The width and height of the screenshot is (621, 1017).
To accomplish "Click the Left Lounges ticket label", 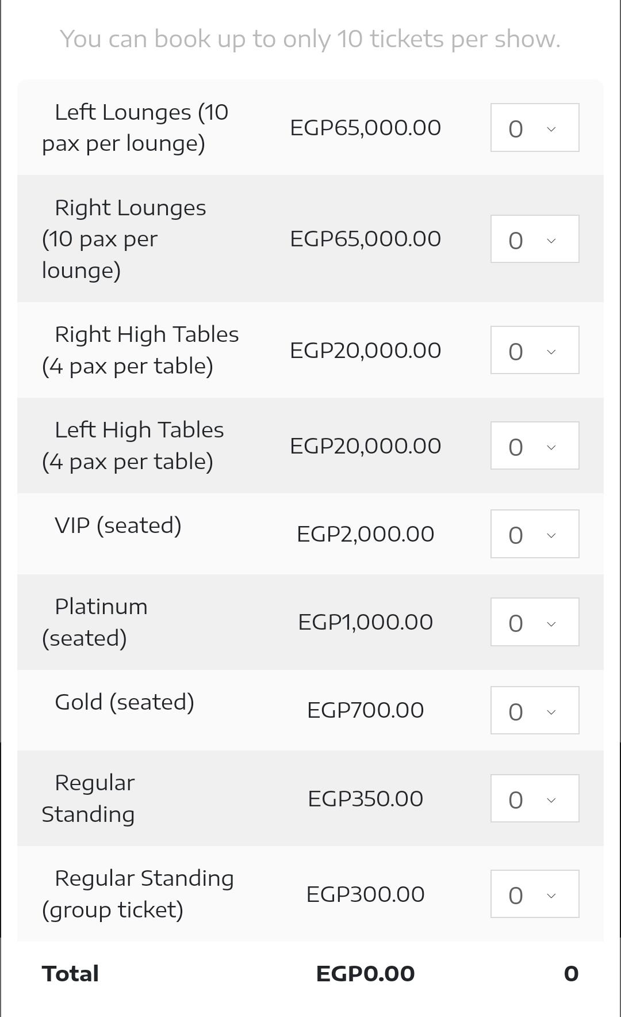I will (x=135, y=128).
